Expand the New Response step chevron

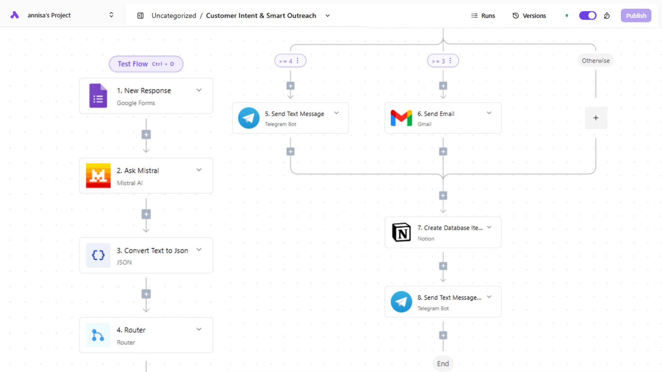coord(199,90)
